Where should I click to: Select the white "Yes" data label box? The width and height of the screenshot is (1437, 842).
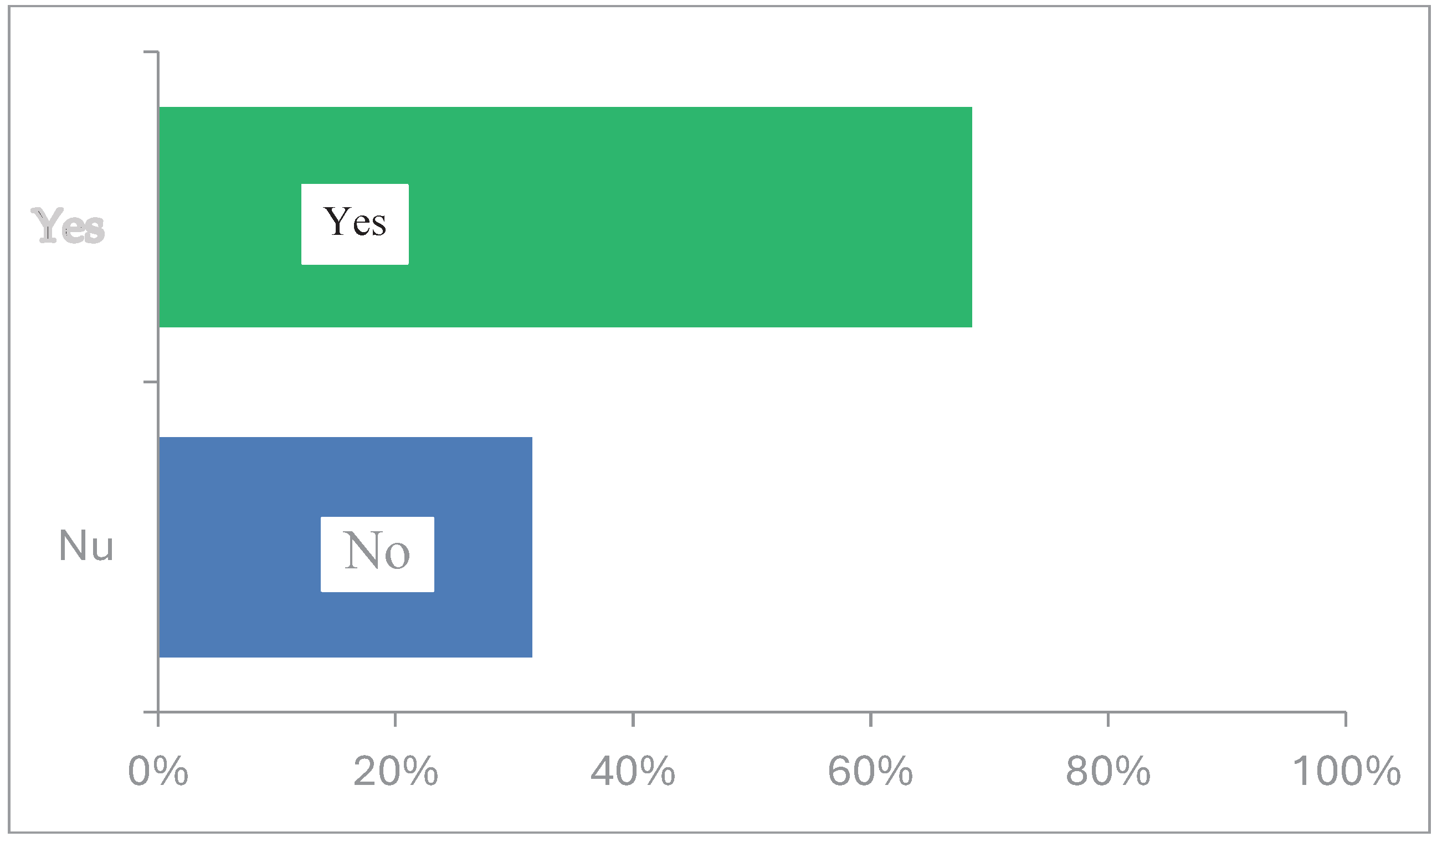pos(355,224)
